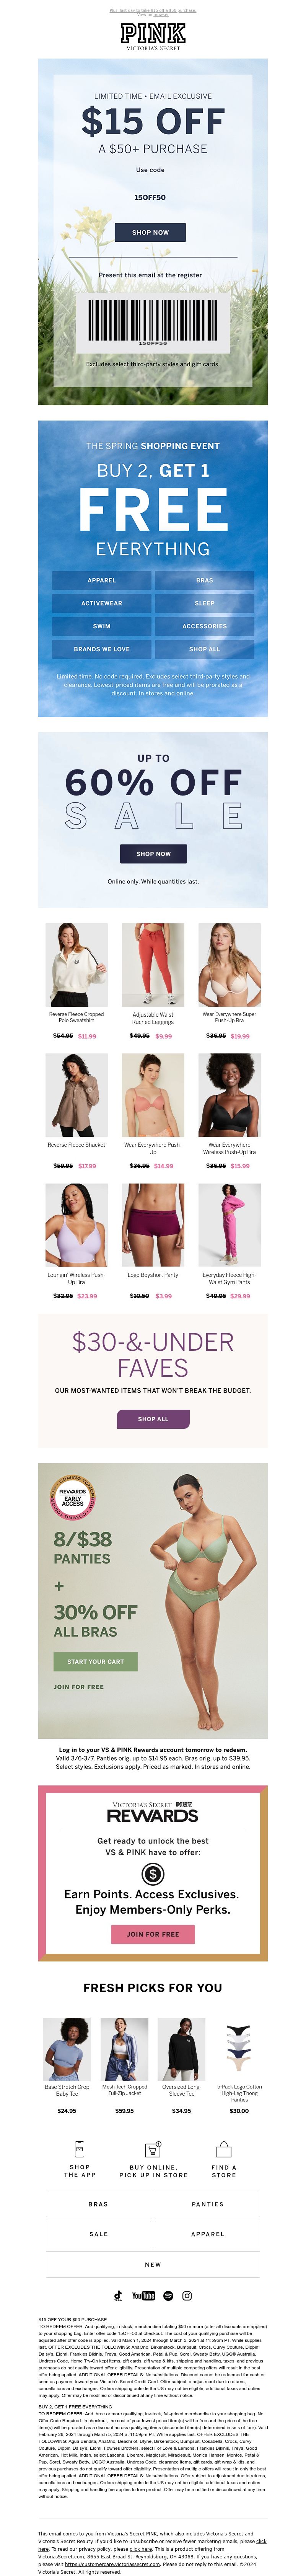Open the YouTube social icon
Screen dimensions: 306x2576
click(x=143, y=2295)
